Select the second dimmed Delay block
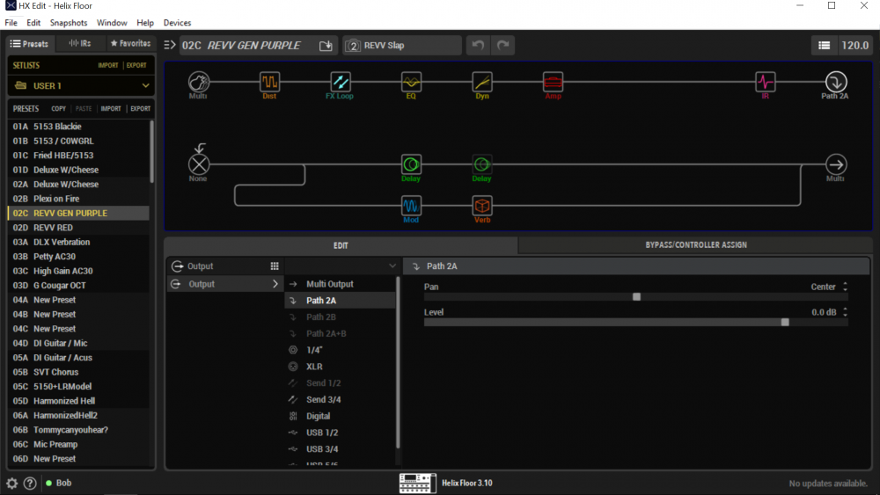The height and width of the screenshot is (495, 880). pos(481,164)
